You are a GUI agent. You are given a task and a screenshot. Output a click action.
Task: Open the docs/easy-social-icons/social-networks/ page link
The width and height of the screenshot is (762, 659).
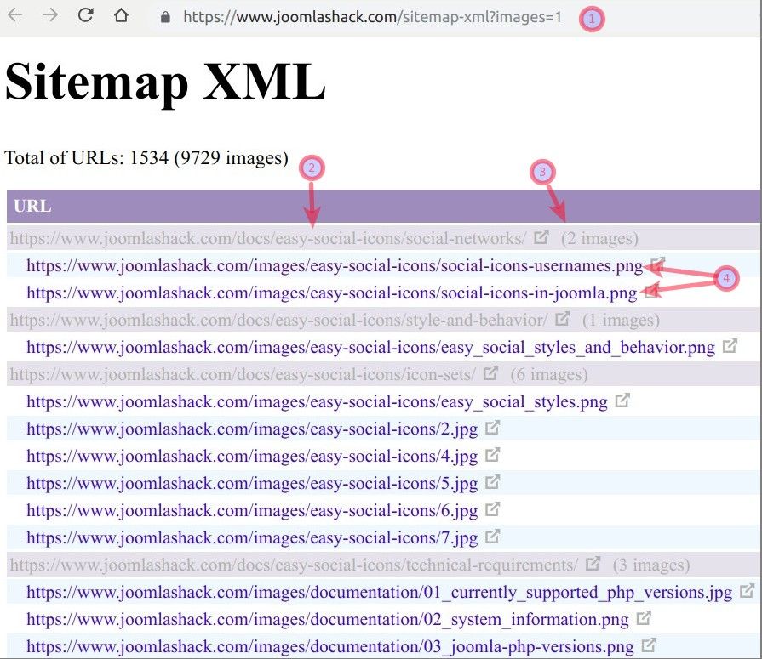(x=268, y=238)
